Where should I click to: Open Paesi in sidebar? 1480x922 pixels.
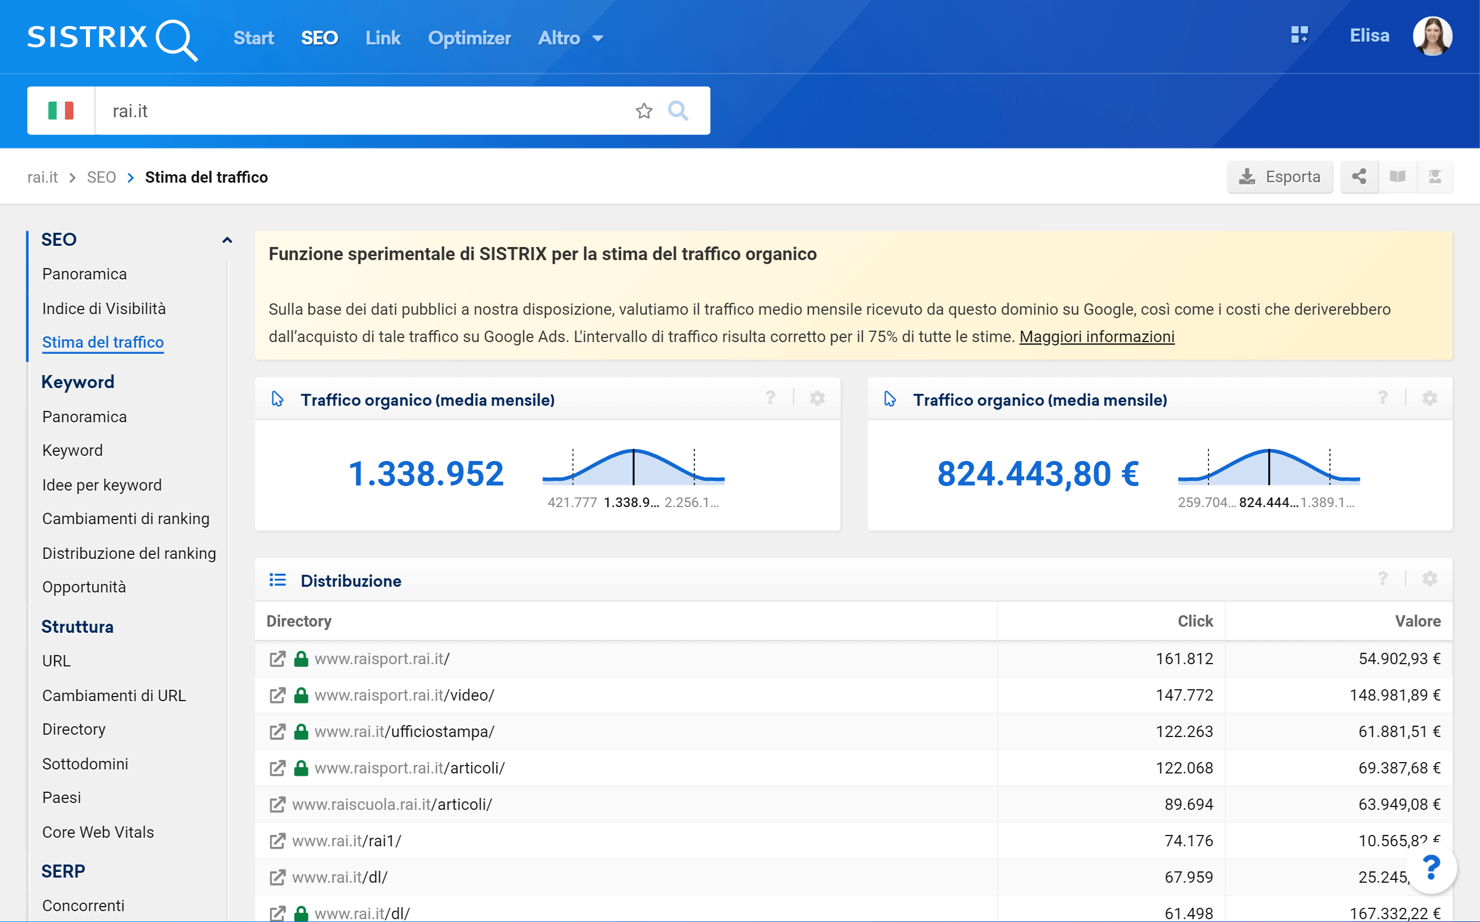pos(61,797)
